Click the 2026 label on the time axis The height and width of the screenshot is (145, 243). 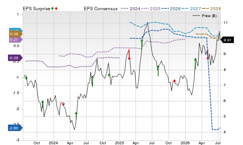tap(185, 143)
